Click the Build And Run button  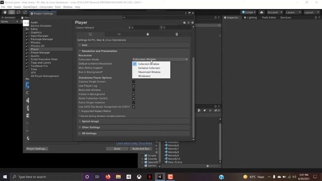141,149
